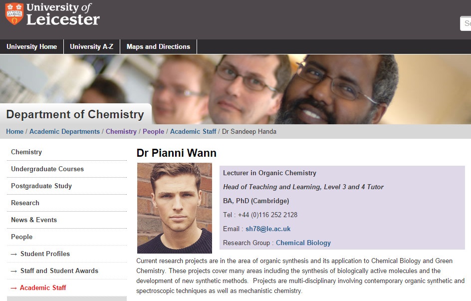Open Student Profiles sidebar sub-item
Screen dimensions: 471x301
coord(45,254)
